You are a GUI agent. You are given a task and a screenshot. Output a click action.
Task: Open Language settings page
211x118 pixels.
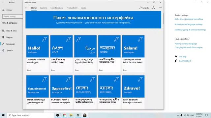(x=11, y=44)
